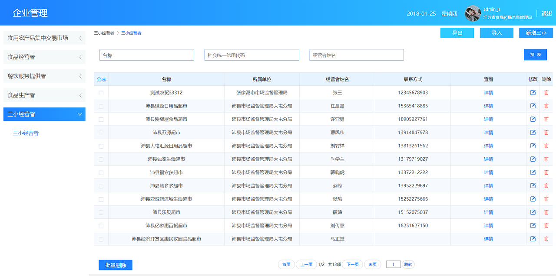Image resolution: width=556 pixels, height=276 pixels.
Task: Delete the 沛县亿家惠百货超市 entry via trash icon
Action: point(546,225)
